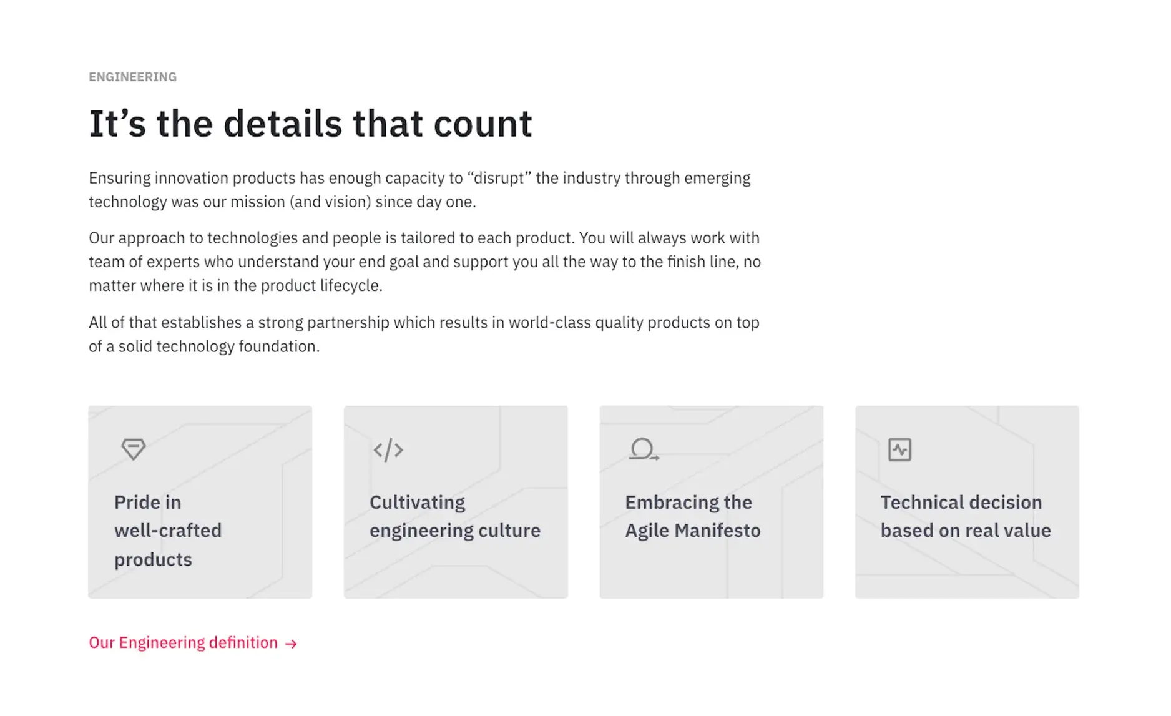The height and width of the screenshot is (716, 1171).
Task: Click the Embracing the Agile Manifesto title text
Action: click(693, 516)
